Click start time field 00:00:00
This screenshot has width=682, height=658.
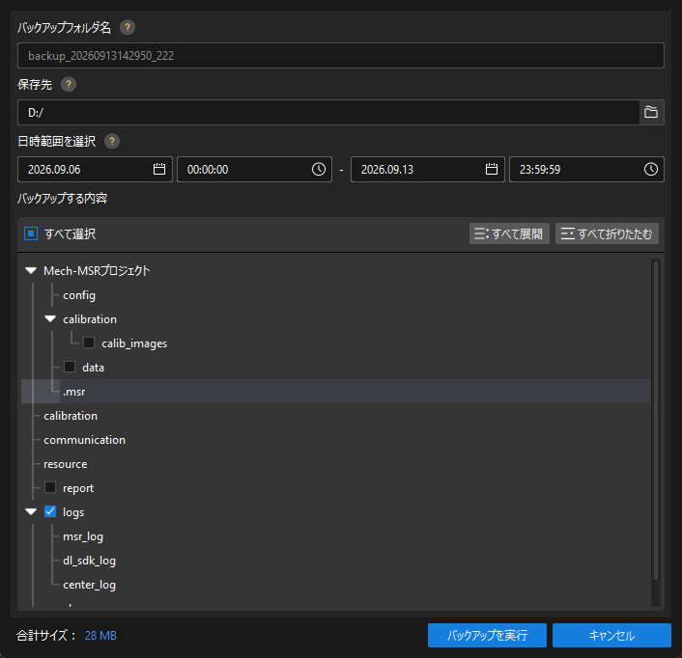[254, 169]
